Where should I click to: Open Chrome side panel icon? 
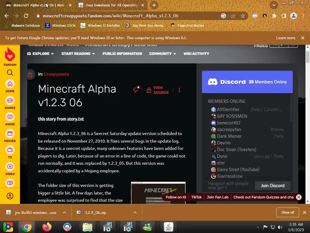[x=284, y=16]
